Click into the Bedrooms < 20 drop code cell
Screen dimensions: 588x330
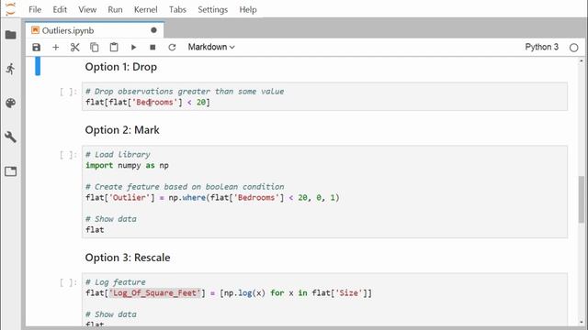(324, 96)
